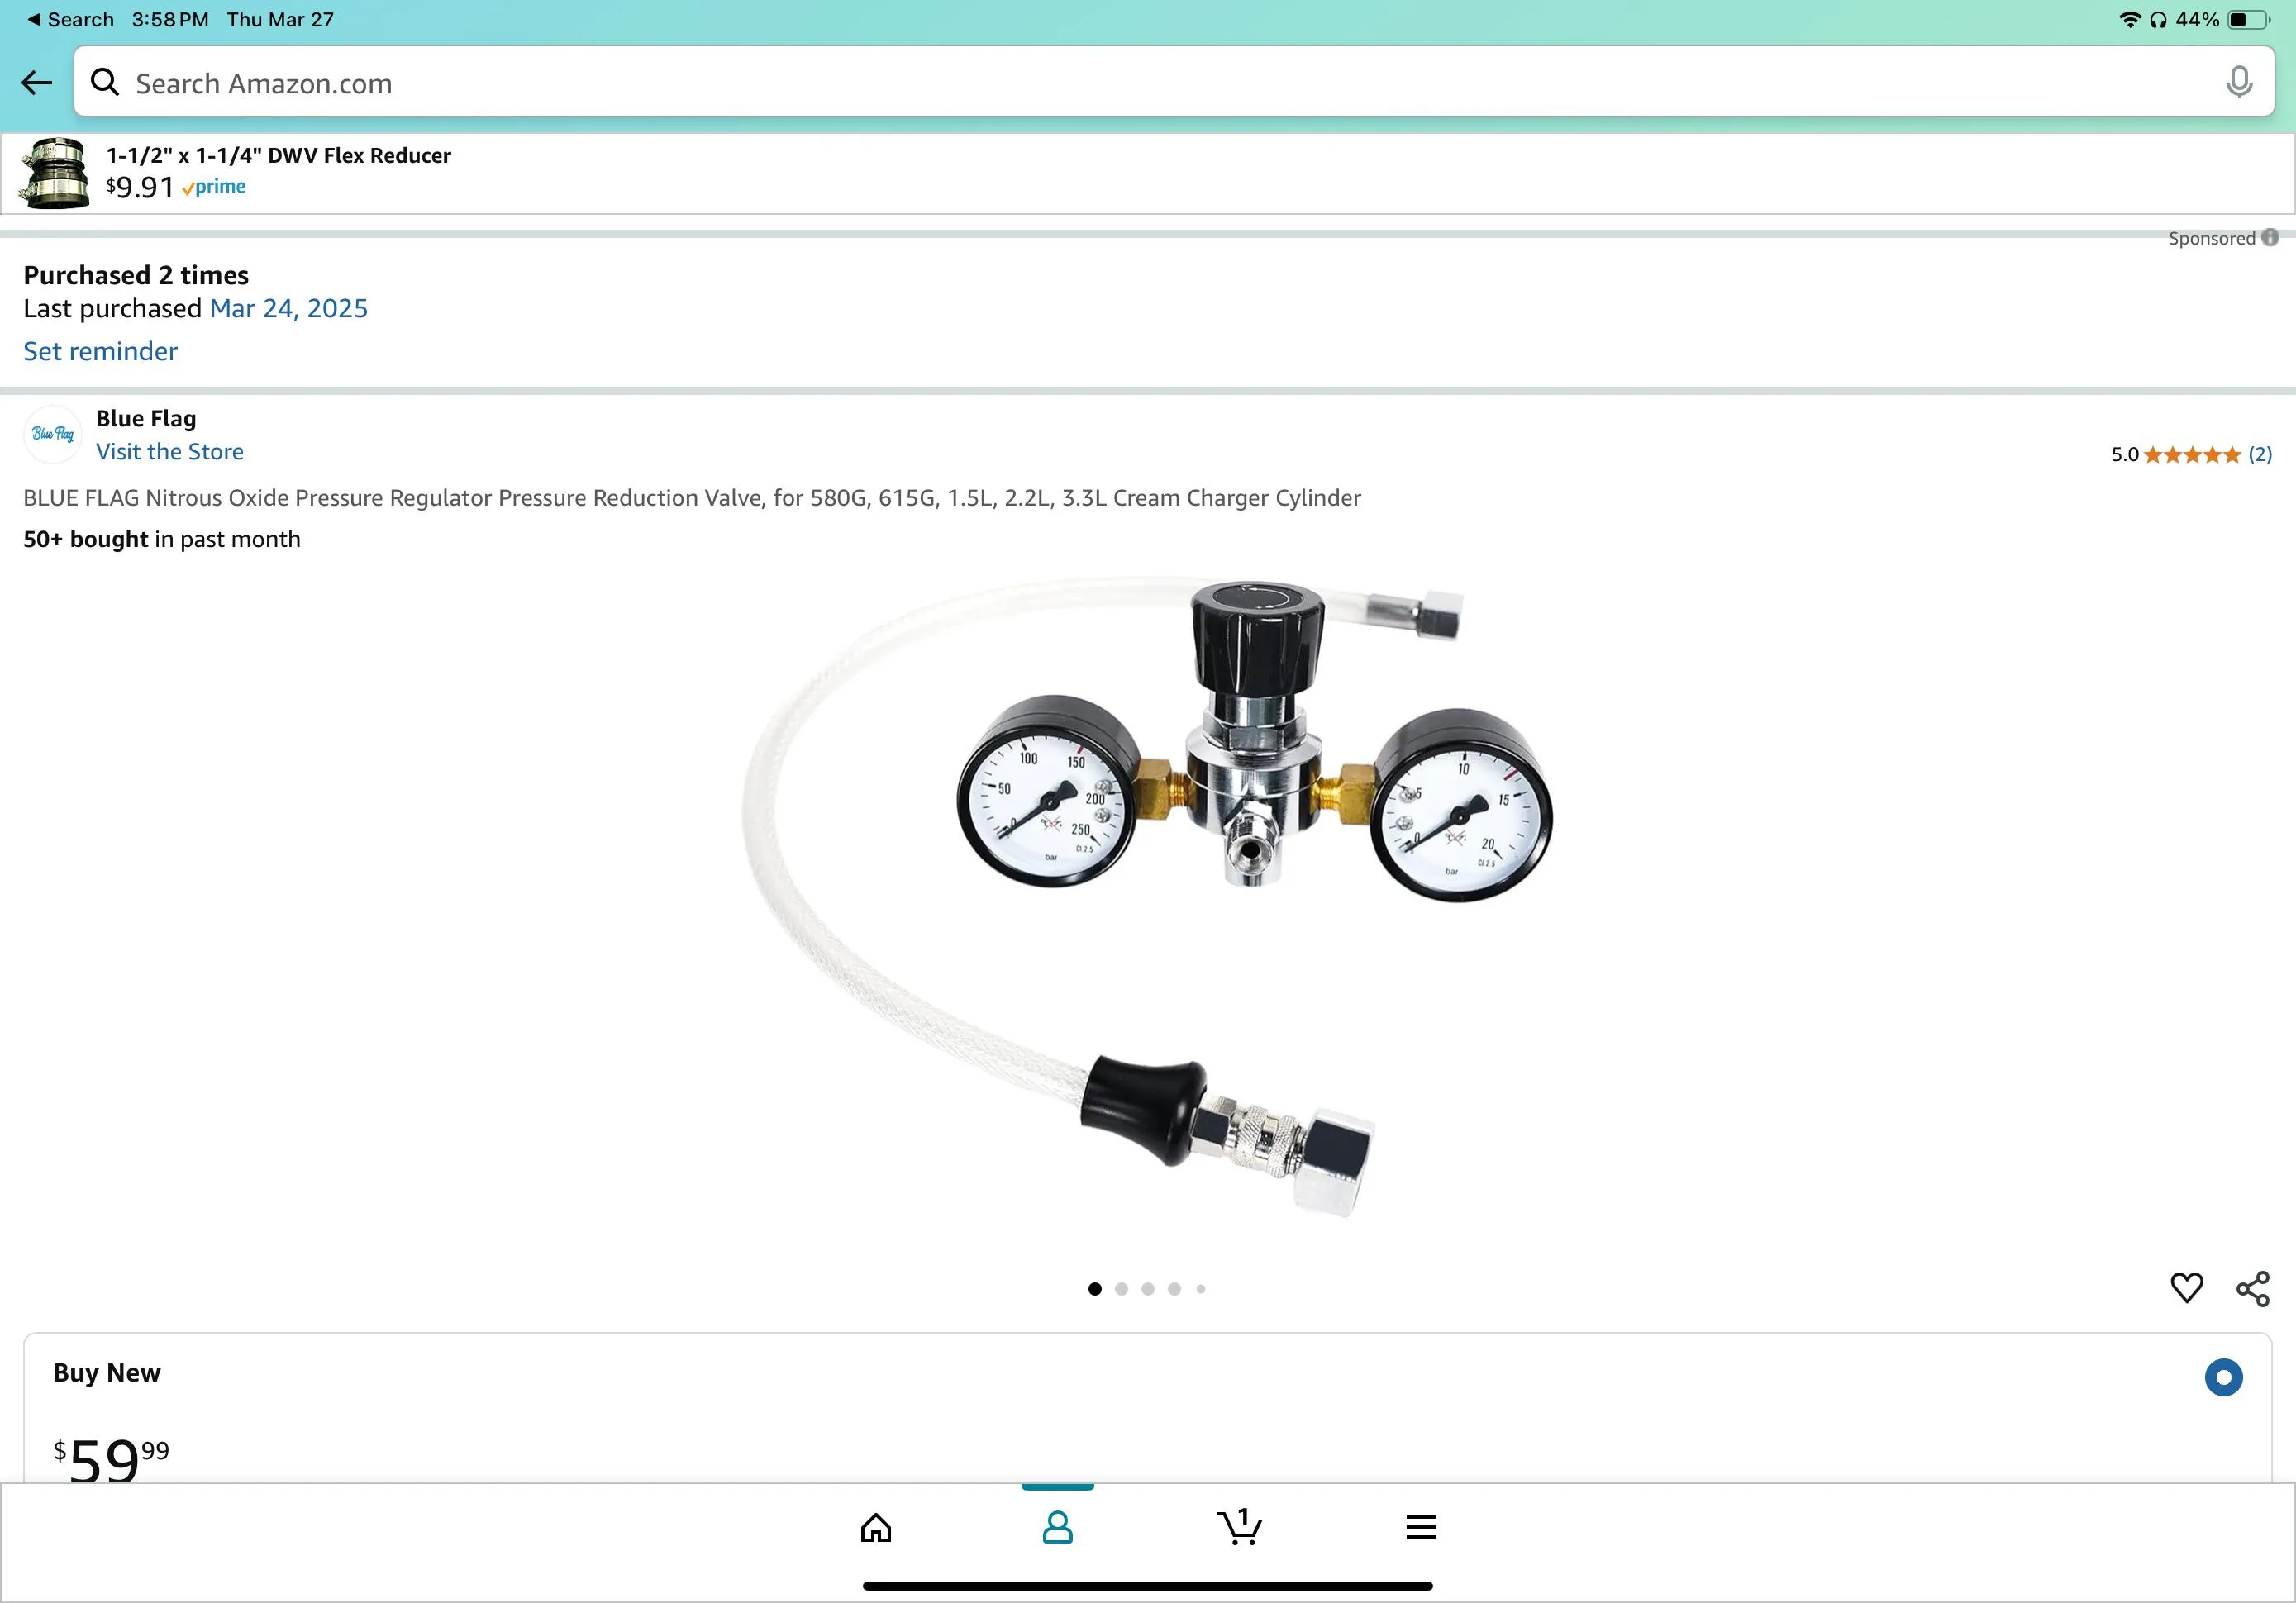Open the shopping cart icon
Viewport: 2296px width, 1603px height.
click(x=1239, y=1527)
